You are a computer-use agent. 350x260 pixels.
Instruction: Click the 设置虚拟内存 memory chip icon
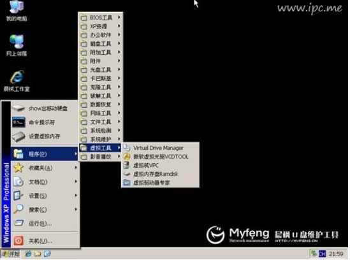pyautogui.click(x=18, y=136)
